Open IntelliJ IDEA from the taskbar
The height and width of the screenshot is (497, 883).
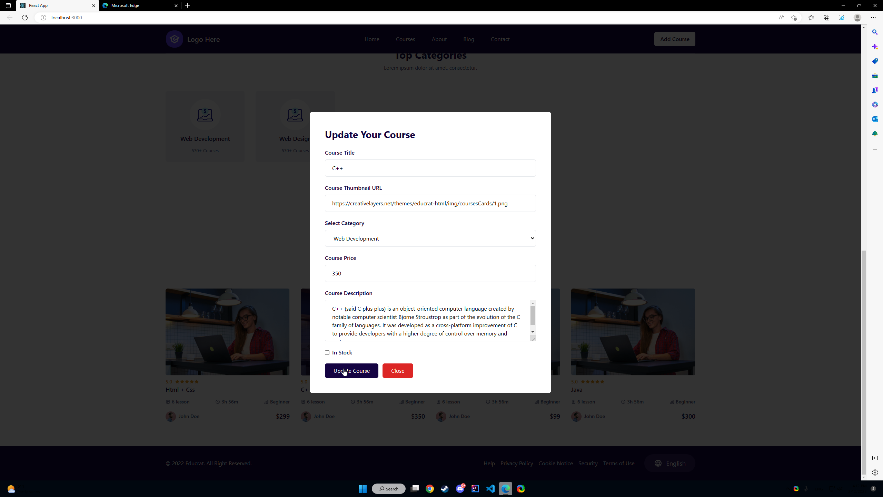(475, 488)
